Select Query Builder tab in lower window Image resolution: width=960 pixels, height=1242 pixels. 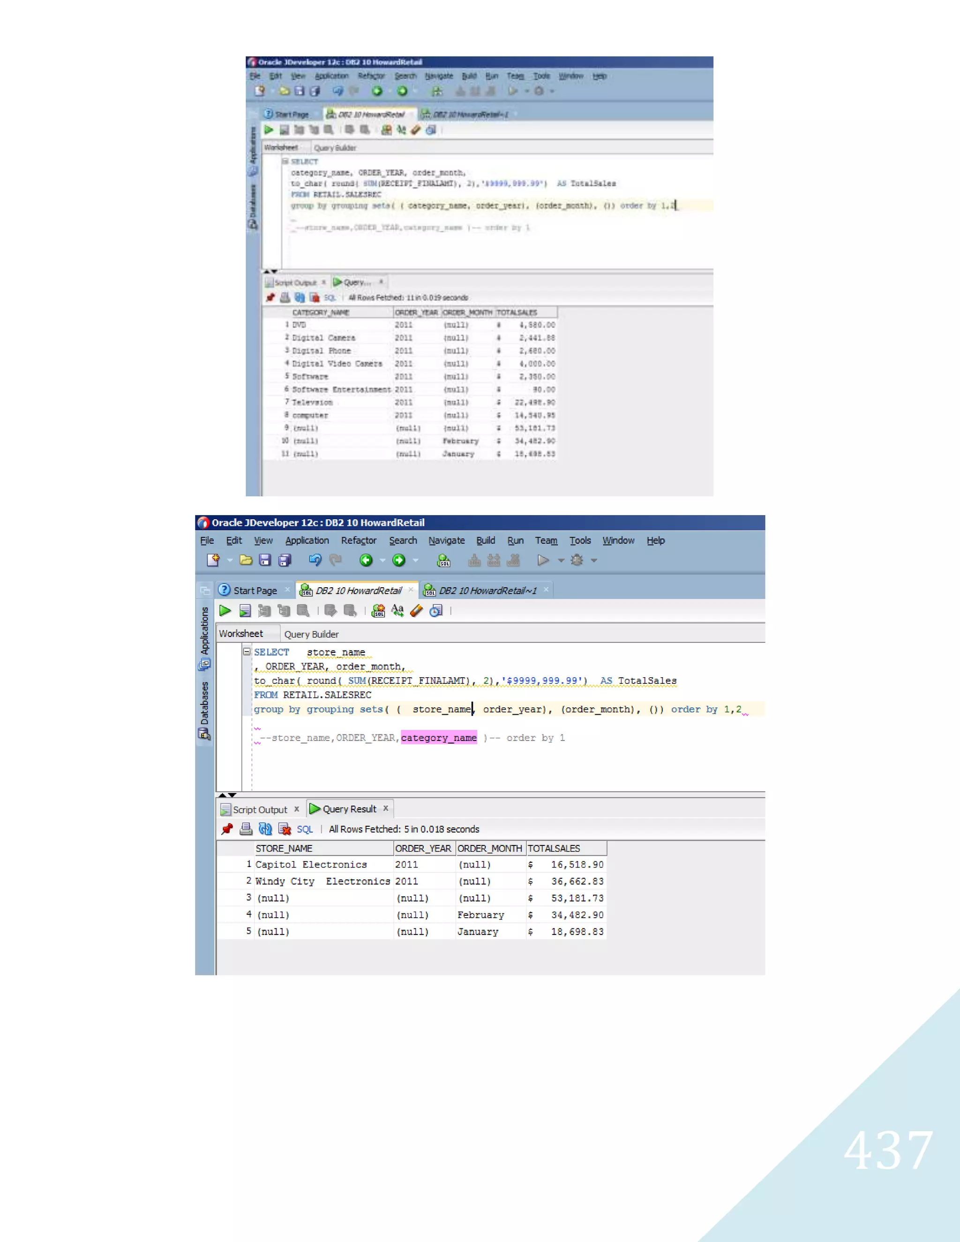pyautogui.click(x=311, y=634)
